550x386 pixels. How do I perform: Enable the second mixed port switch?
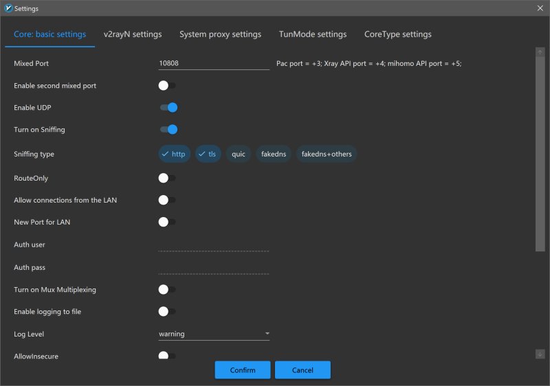(x=167, y=86)
